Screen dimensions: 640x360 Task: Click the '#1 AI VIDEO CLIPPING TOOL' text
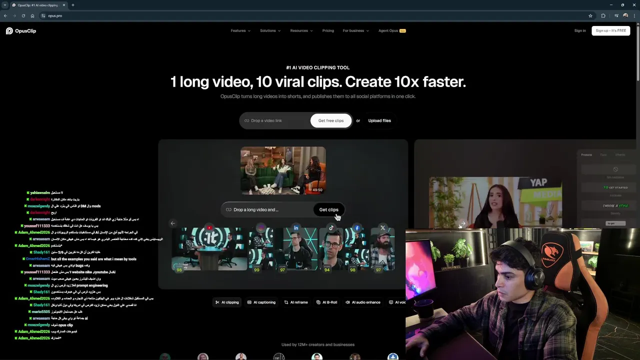pyautogui.click(x=318, y=67)
